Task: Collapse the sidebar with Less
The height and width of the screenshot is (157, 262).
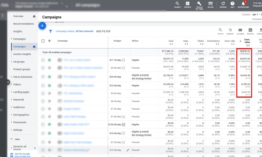Action: (17, 139)
